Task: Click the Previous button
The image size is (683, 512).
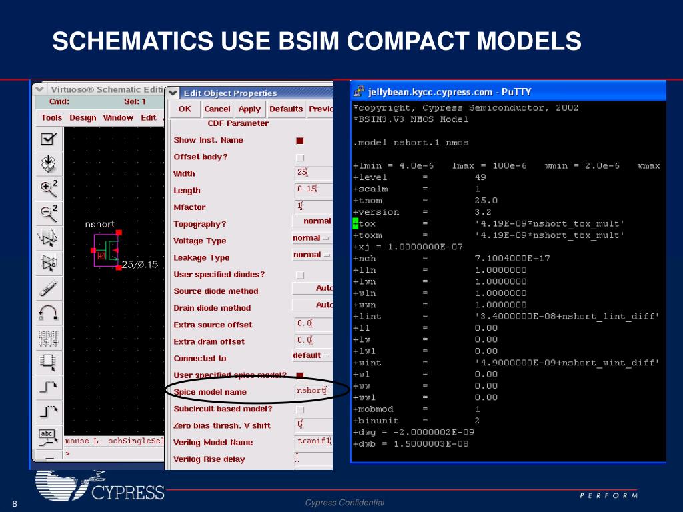Action: pos(321,109)
